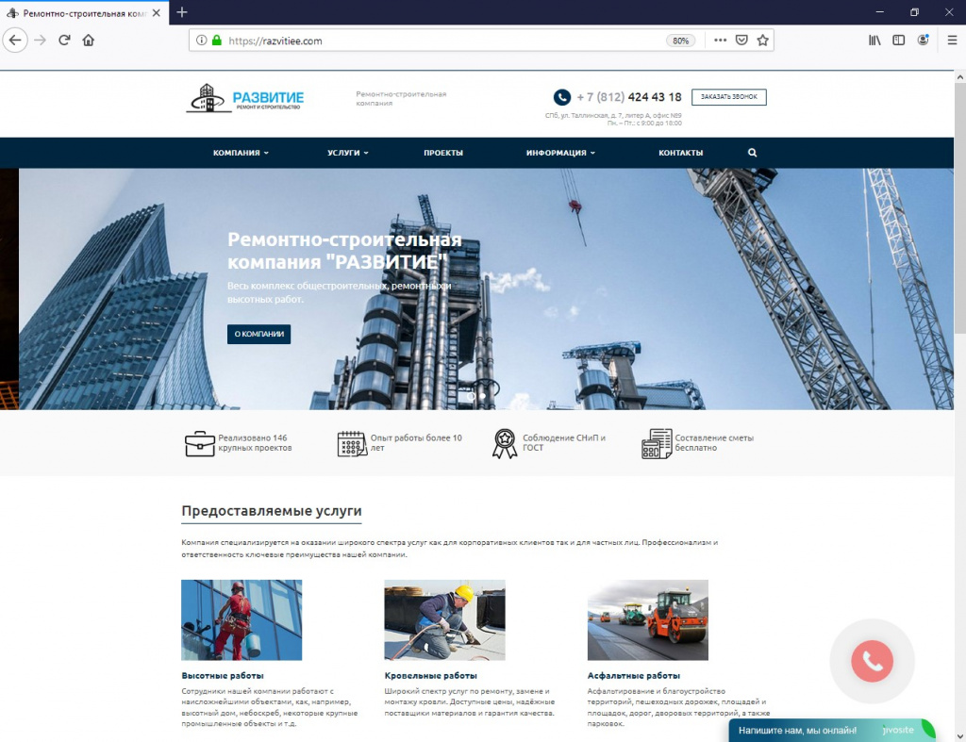Click the ЗАКАЗАТЬ ЗВОНОК button
The height and width of the screenshot is (742, 966).
(x=729, y=97)
